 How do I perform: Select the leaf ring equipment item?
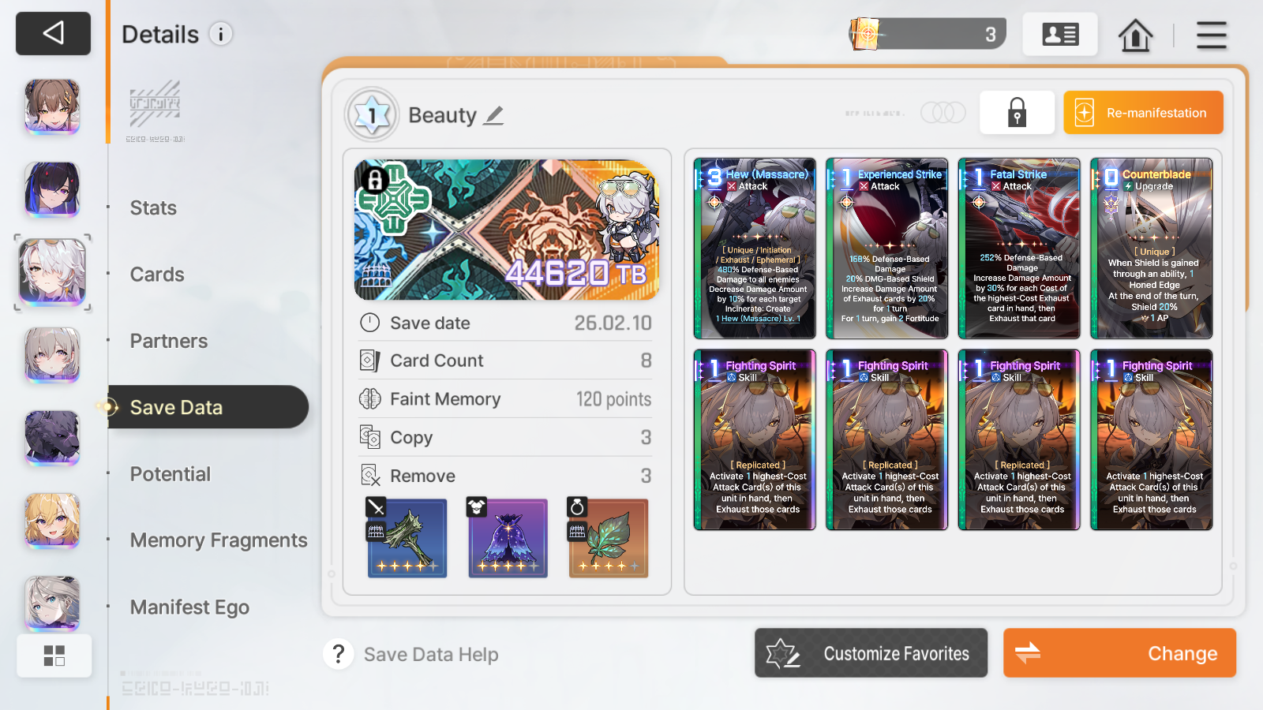[608, 538]
